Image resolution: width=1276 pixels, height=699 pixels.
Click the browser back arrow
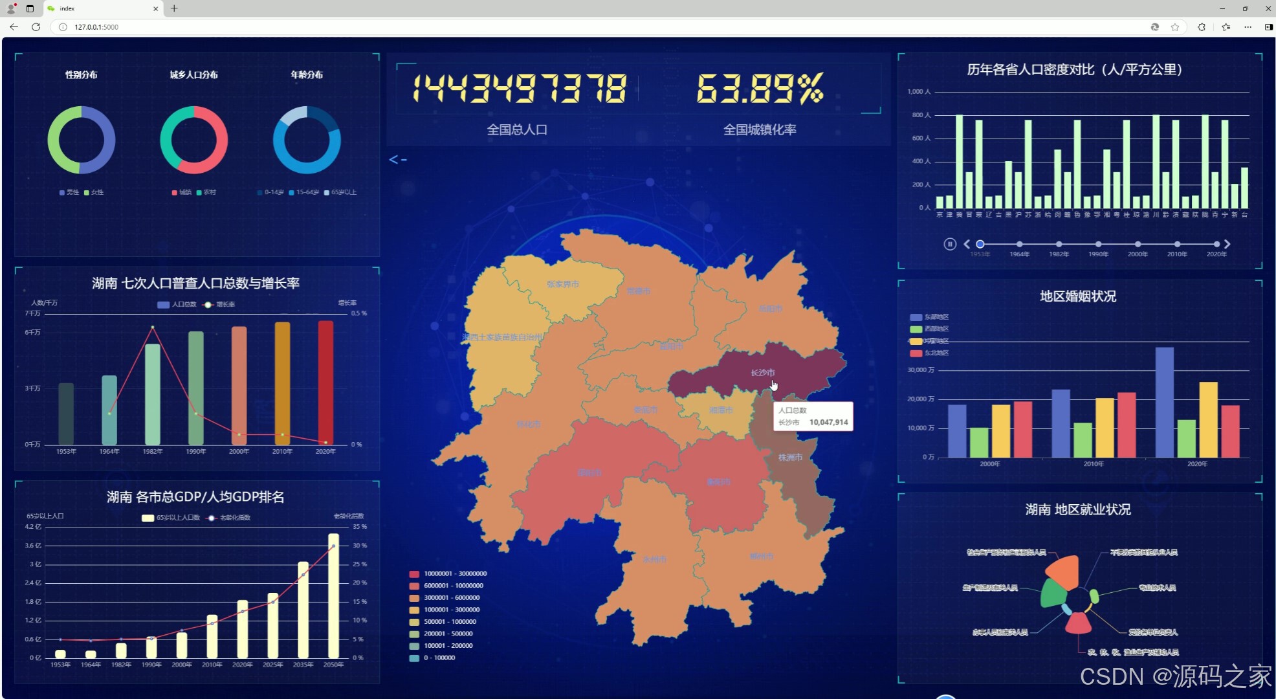pos(14,27)
